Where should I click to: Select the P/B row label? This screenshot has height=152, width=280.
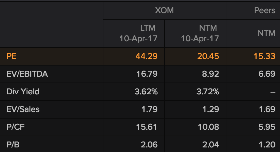pyautogui.click(x=13, y=144)
